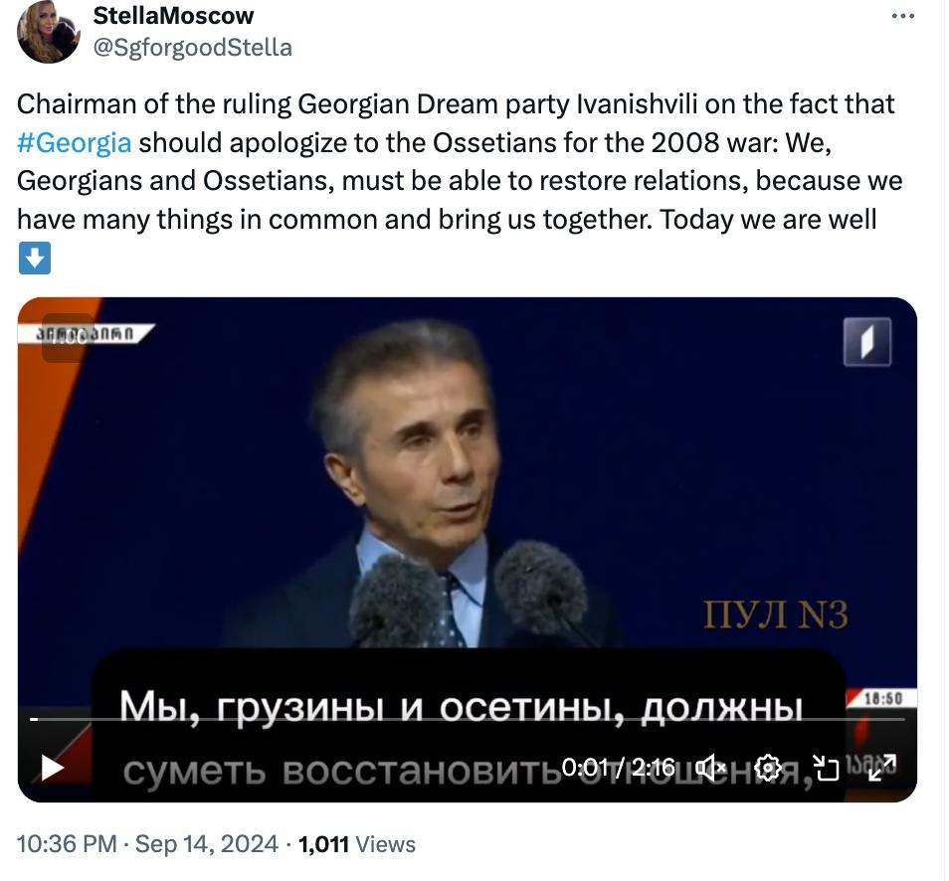The image size is (949, 881).
Task: Open the @SgforgoodStella handle
Action: coord(192,47)
